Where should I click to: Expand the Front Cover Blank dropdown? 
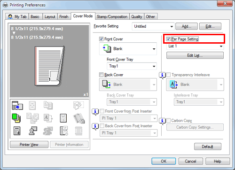(x=128, y=49)
